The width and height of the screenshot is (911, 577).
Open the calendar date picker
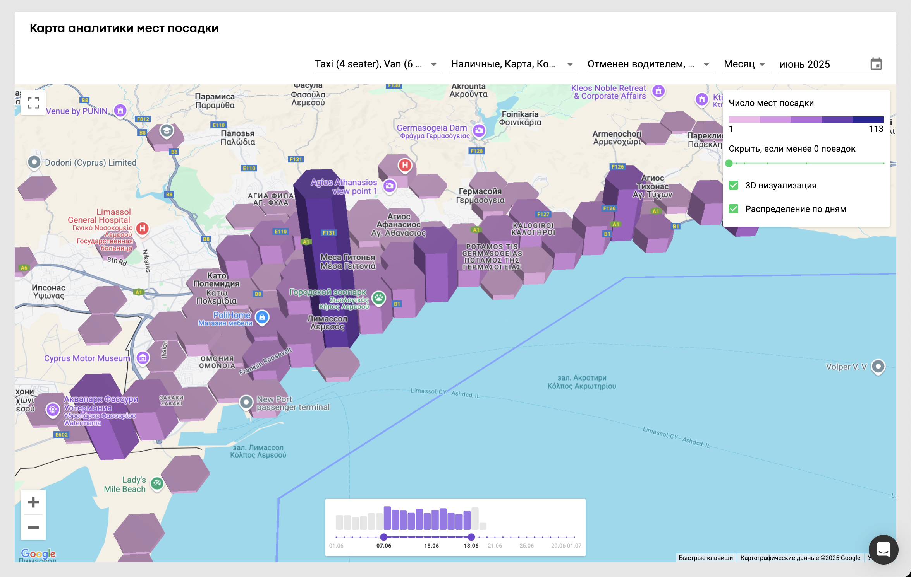(x=876, y=64)
